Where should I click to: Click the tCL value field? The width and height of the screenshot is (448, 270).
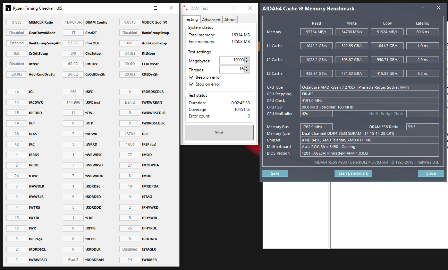coord(17,92)
